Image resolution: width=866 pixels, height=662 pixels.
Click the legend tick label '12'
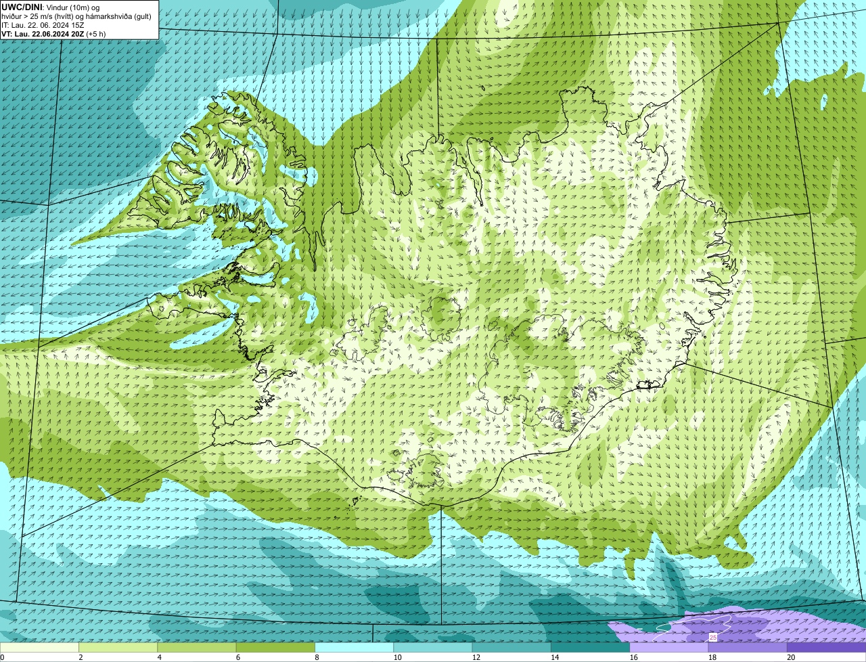point(476,657)
